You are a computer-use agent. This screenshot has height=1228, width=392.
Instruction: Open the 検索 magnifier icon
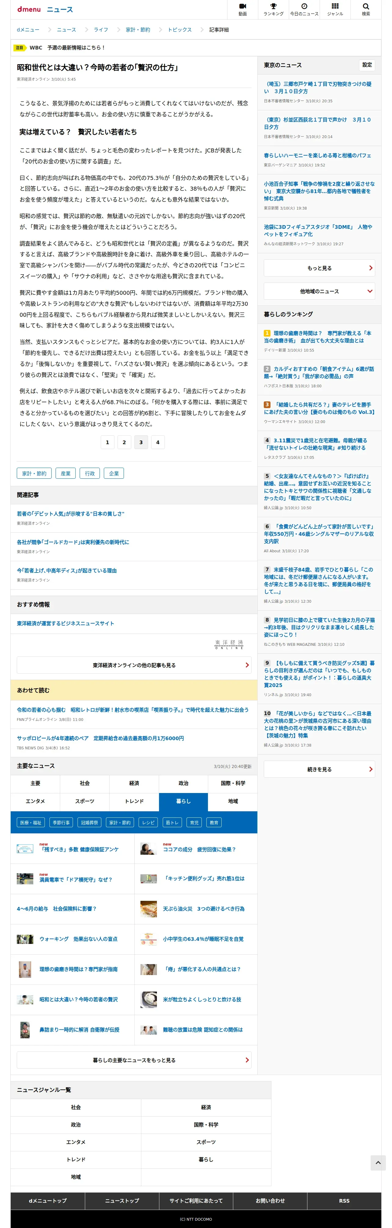(x=366, y=9)
